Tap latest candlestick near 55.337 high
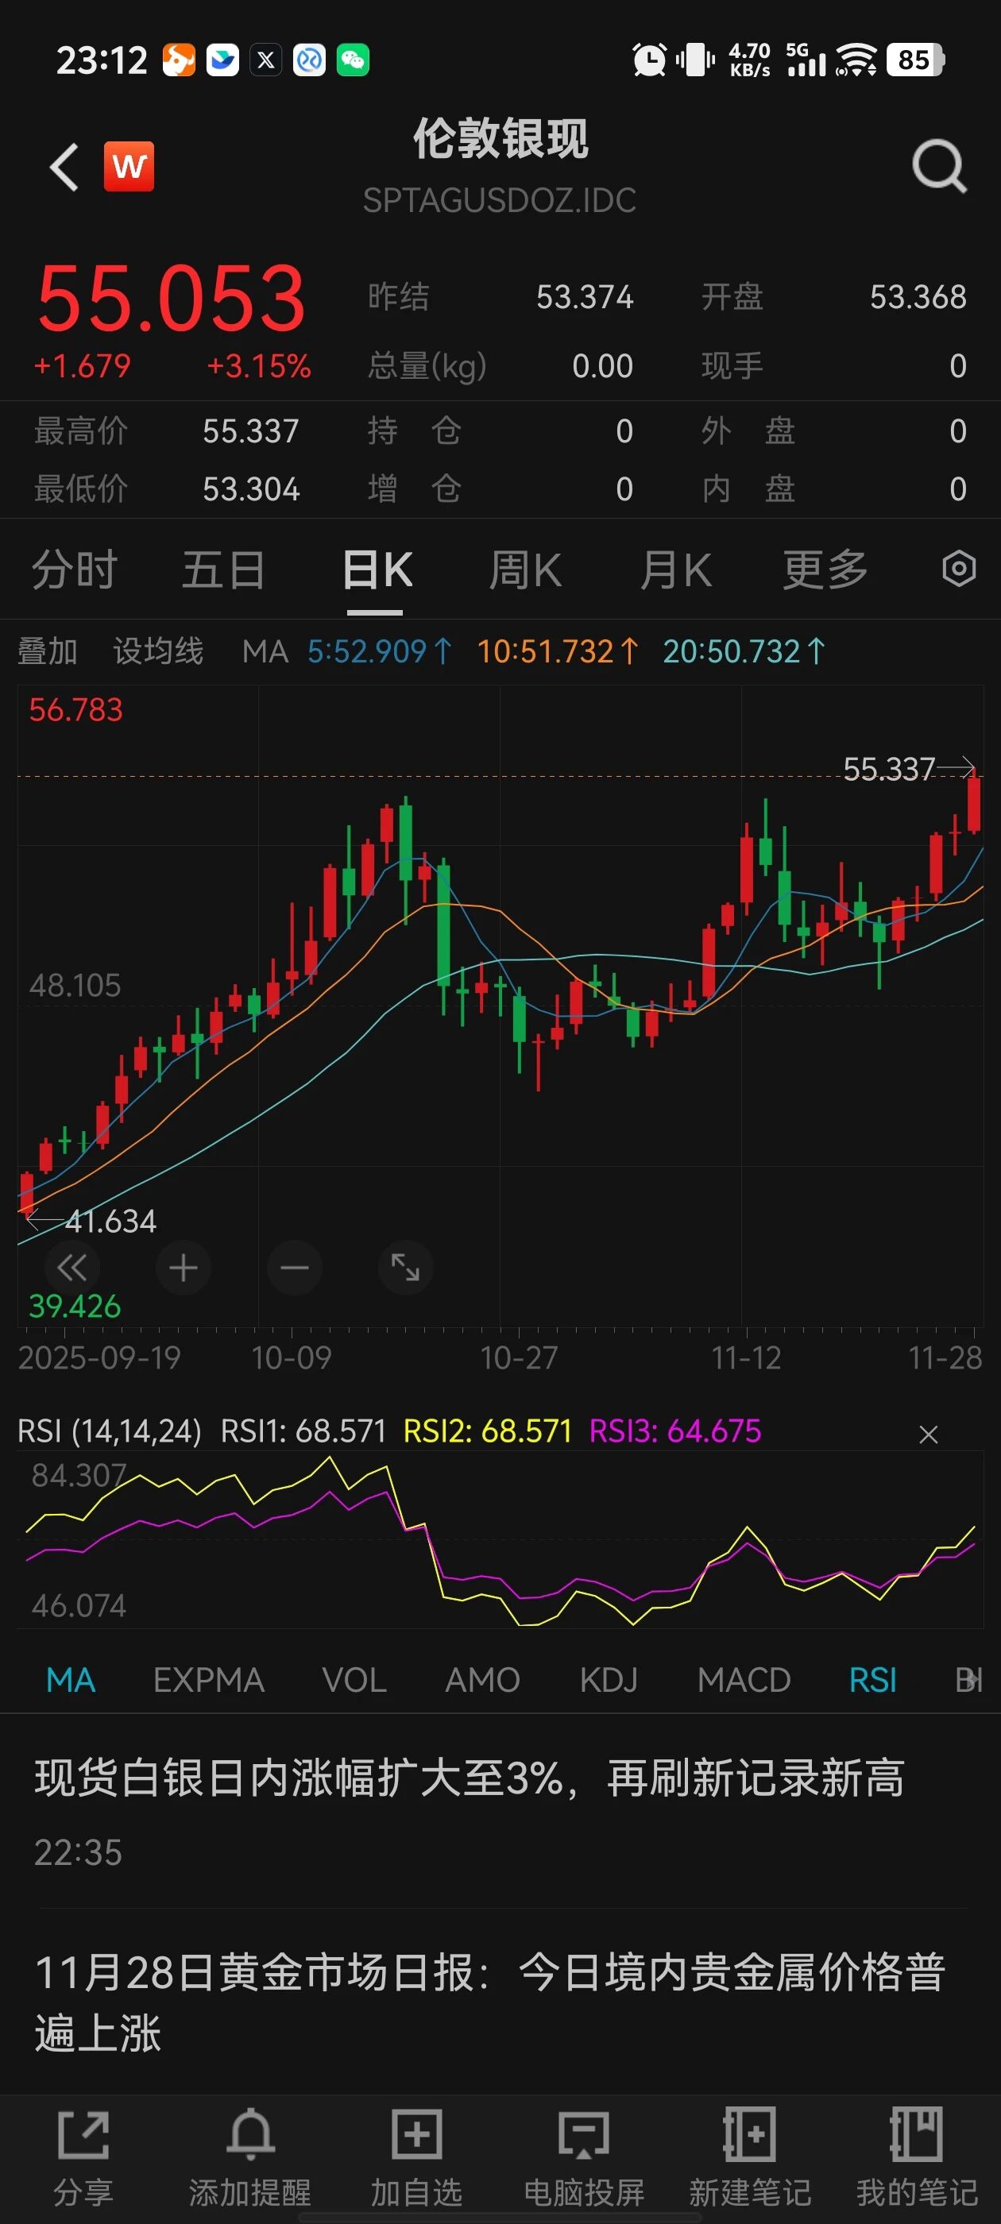Image resolution: width=1001 pixels, height=2224 pixels. [x=973, y=803]
